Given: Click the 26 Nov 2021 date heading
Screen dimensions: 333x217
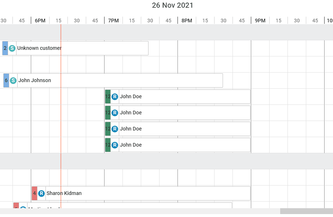Looking at the screenshot, I should point(172,5).
